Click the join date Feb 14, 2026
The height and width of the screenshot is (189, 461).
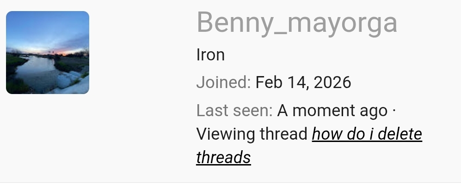(x=303, y=82)
